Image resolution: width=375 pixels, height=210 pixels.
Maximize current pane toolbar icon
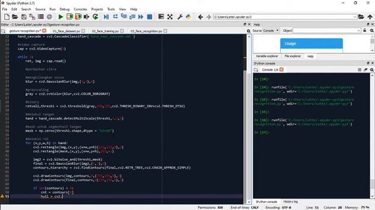pos(161,17)
